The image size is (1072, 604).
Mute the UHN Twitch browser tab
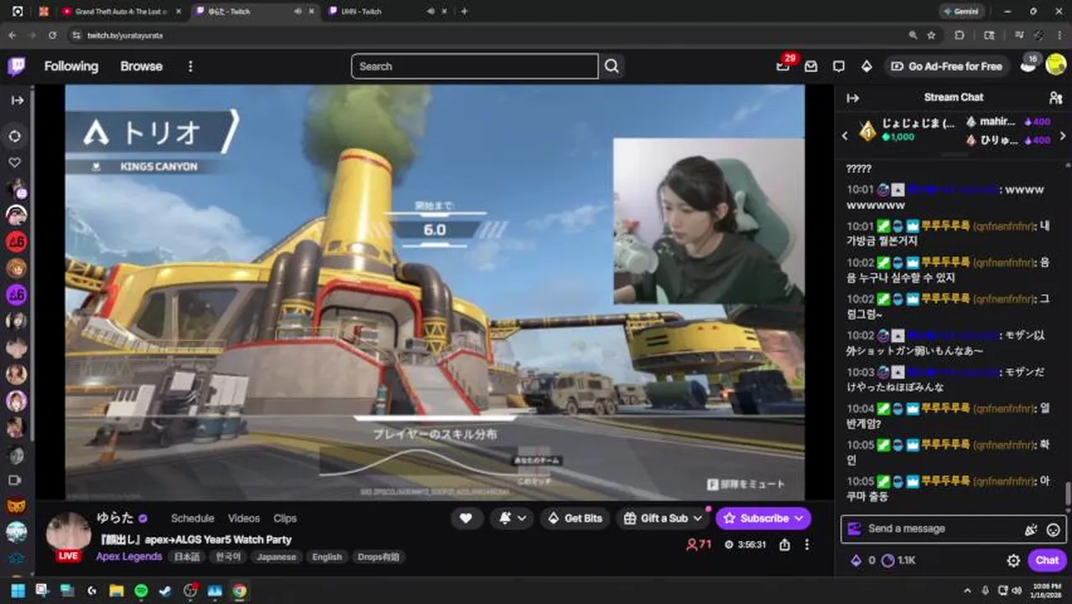(430, 11)
